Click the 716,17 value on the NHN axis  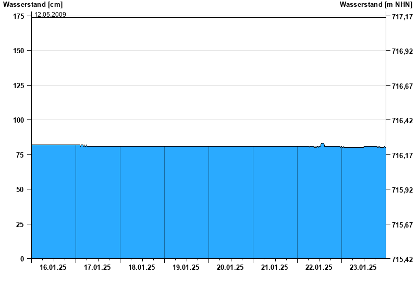(402, 156)
